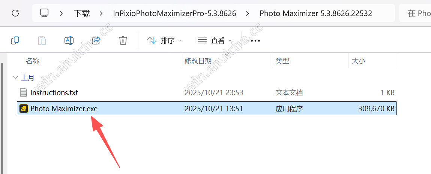This screenshot has width=431, height=174.
Task: Click the copy icon in toolbar
Action: click(15, 40)
